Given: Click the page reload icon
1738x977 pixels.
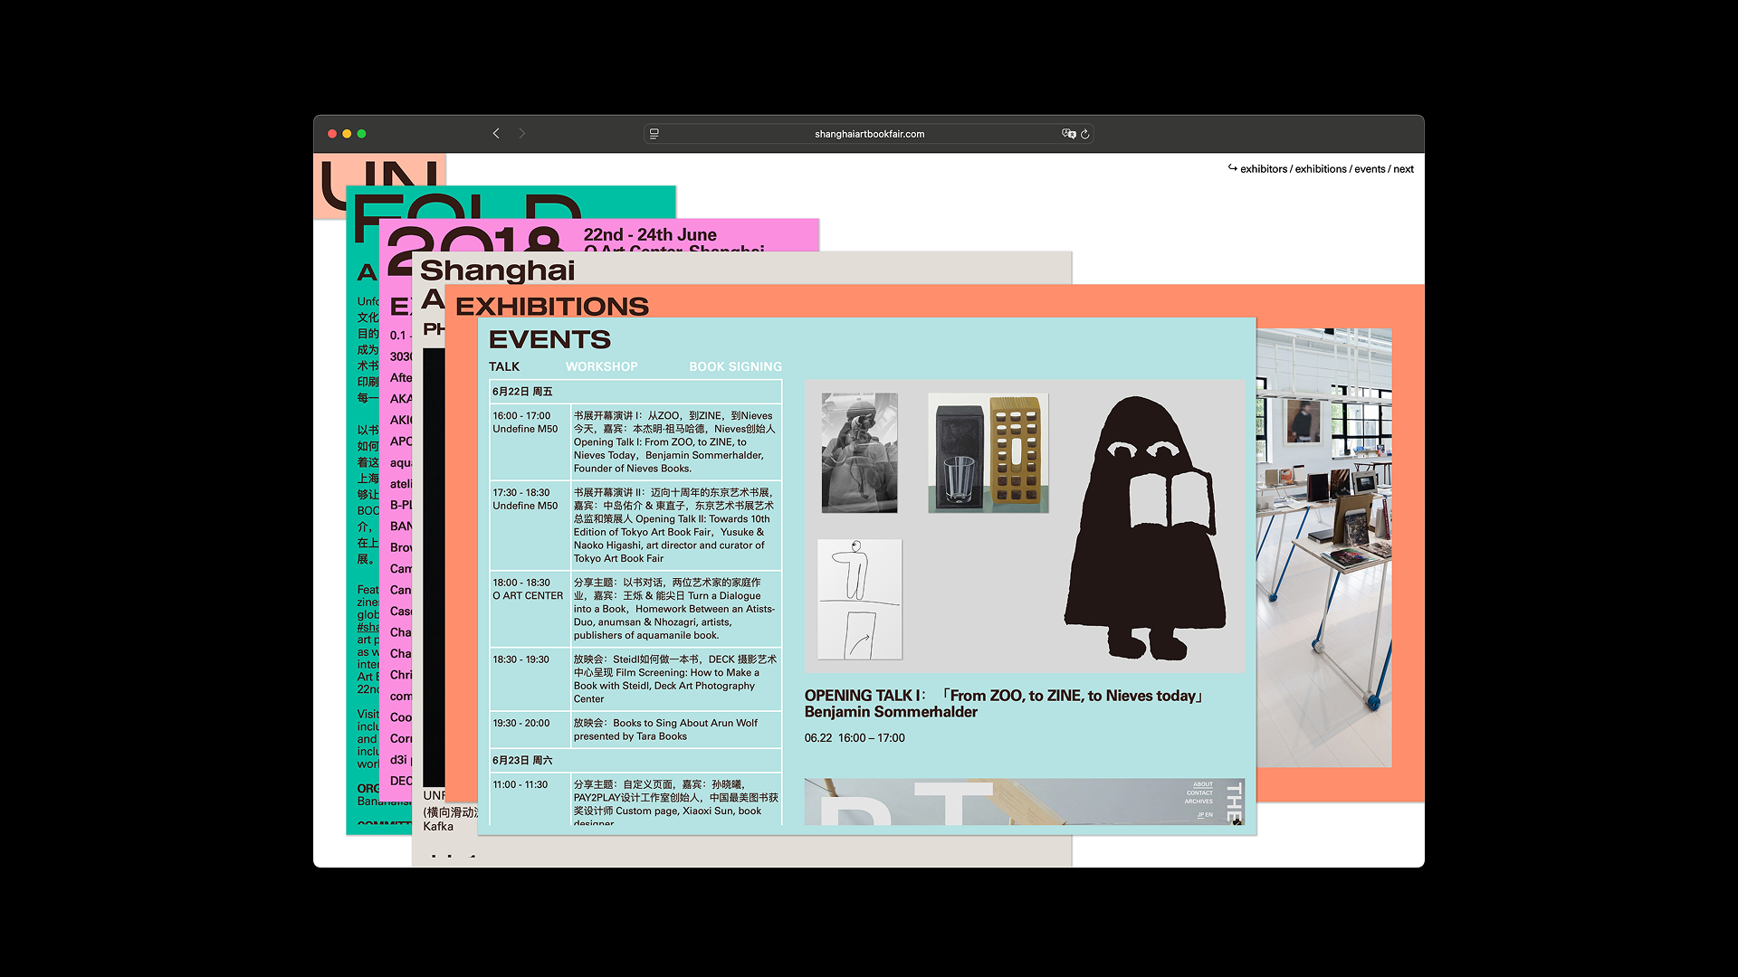Looking at the screenshot, I should click(1084, 134).
